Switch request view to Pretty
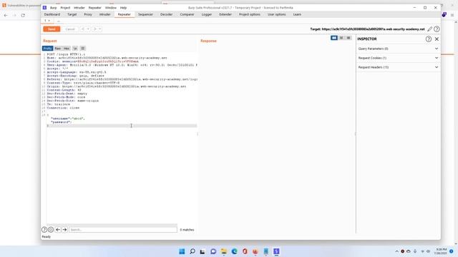The image size is (458, 257). tap(47, 49)
